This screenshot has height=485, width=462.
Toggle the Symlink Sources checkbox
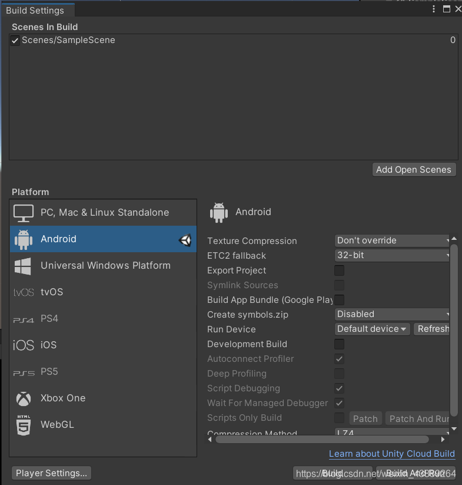(x=339, y=285)
